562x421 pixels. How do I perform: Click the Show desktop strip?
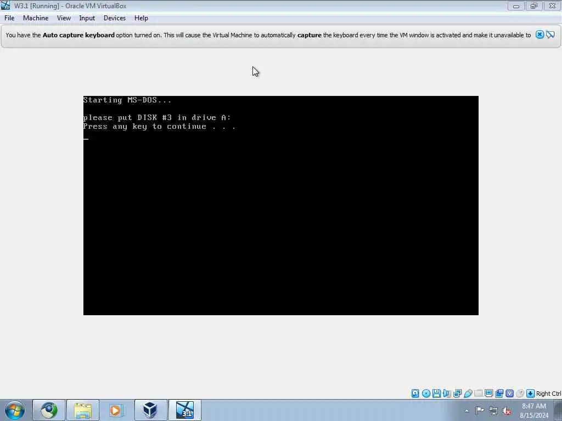[x=558, y=410]
